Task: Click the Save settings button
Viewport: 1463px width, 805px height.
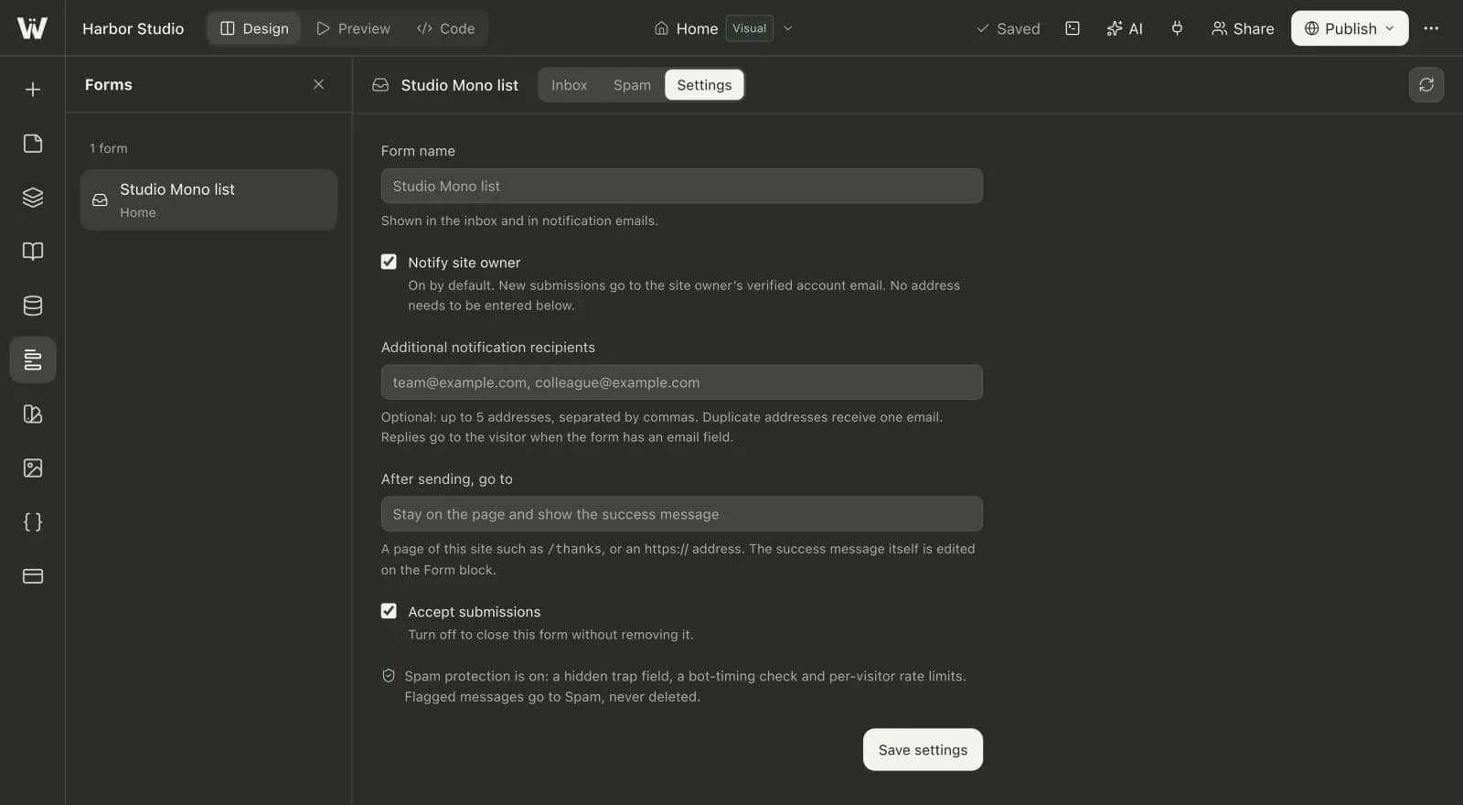Action: pos(923,750)
